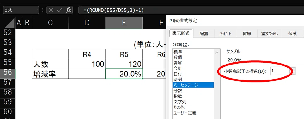Image resolution: width=304 pixels, height=119 pixels.
Task: Open the Insert Function fx icon
Action: click(68, 10)
